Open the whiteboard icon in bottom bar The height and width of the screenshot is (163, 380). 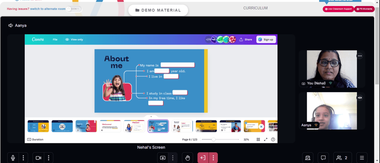307,158
